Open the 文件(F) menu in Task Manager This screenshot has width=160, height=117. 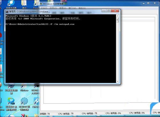[44, 8]
